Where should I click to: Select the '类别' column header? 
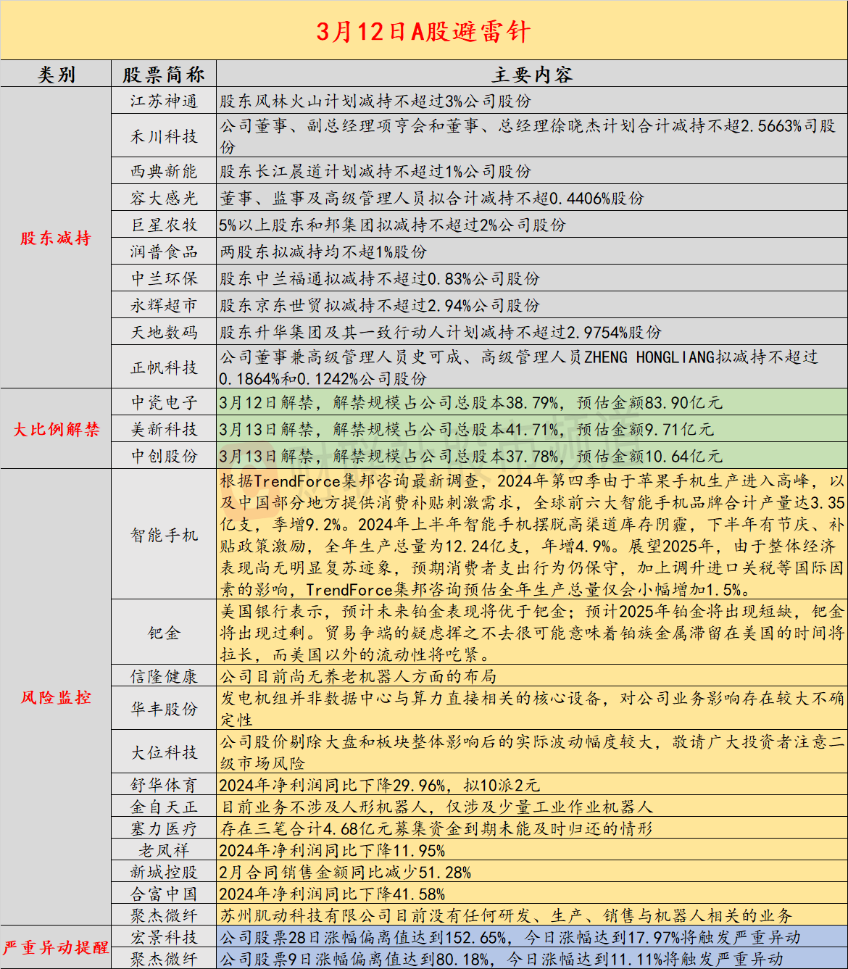56,74
